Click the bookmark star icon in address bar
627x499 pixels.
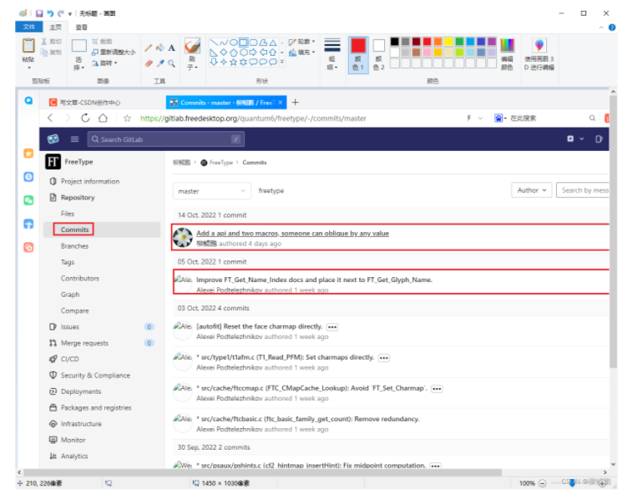127,118
